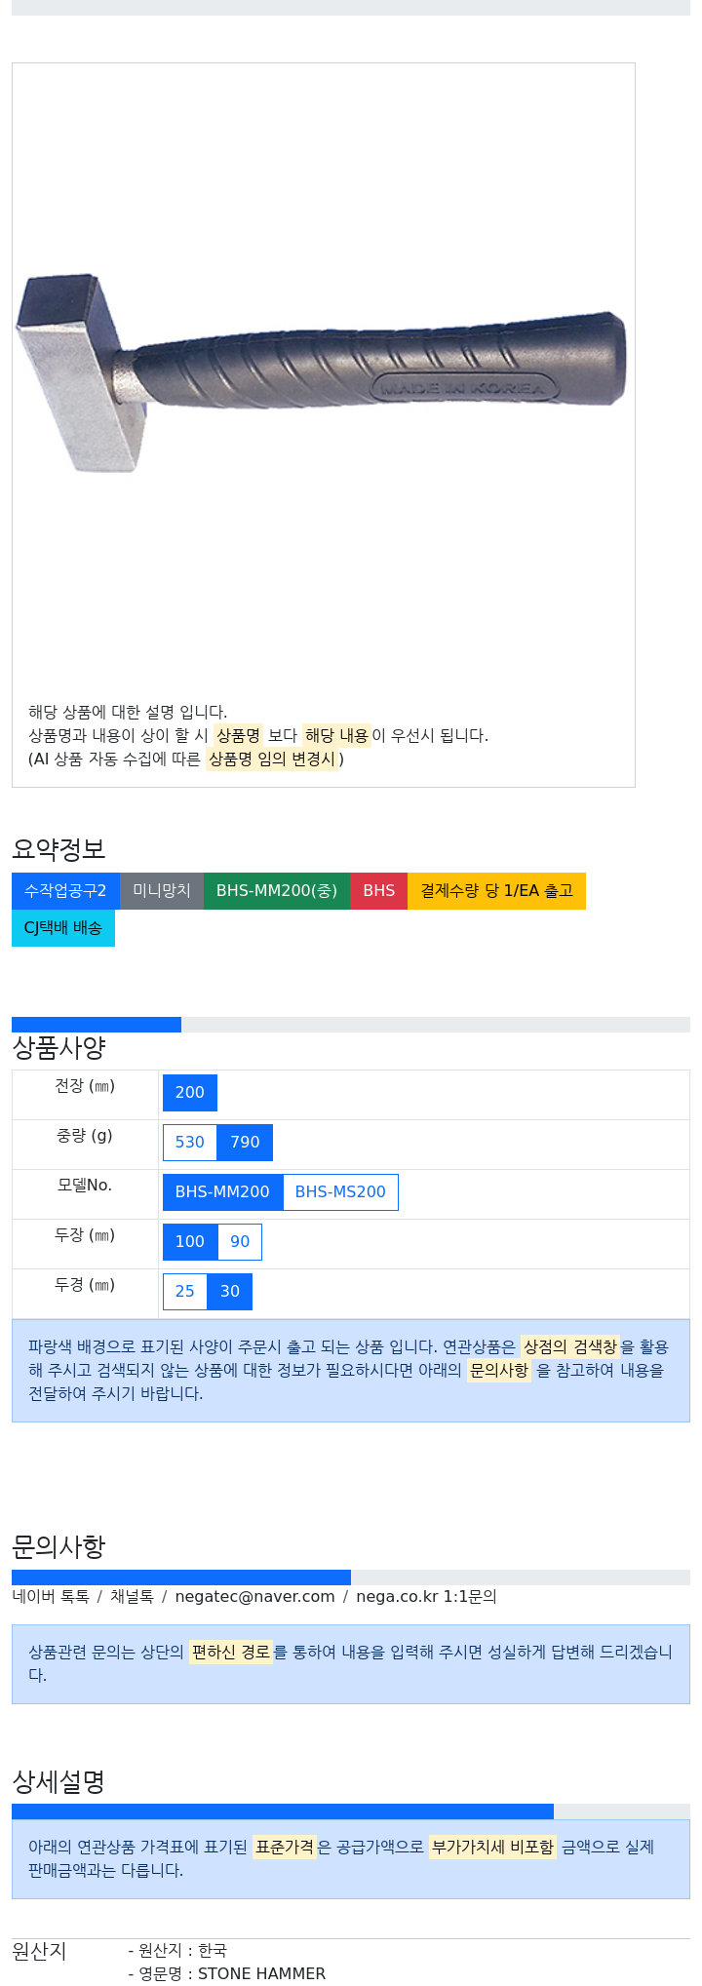
Task: Select the red BHS brand tag
Action: (x=378, y=891)
